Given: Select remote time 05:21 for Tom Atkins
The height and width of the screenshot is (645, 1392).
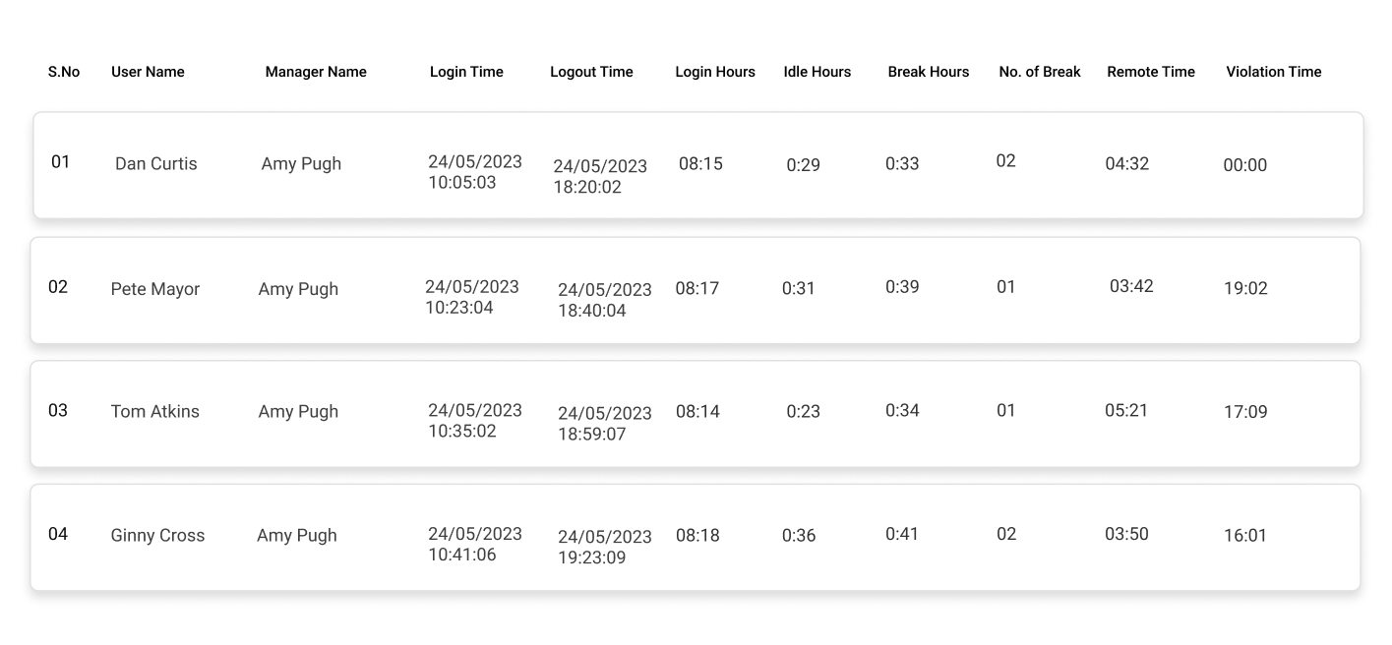Looking at the screenshot, I should (x=1126, y=410).
